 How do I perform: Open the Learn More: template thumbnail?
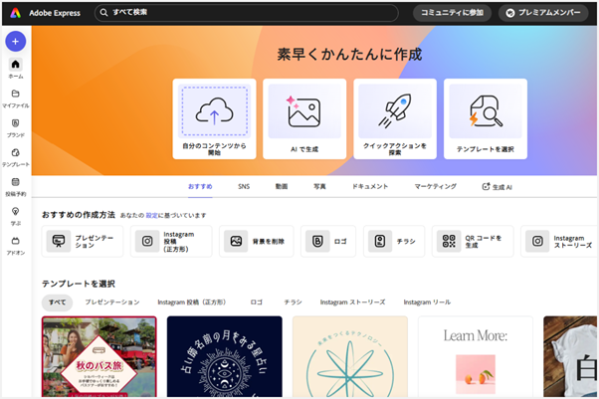(x=476, y=356)
